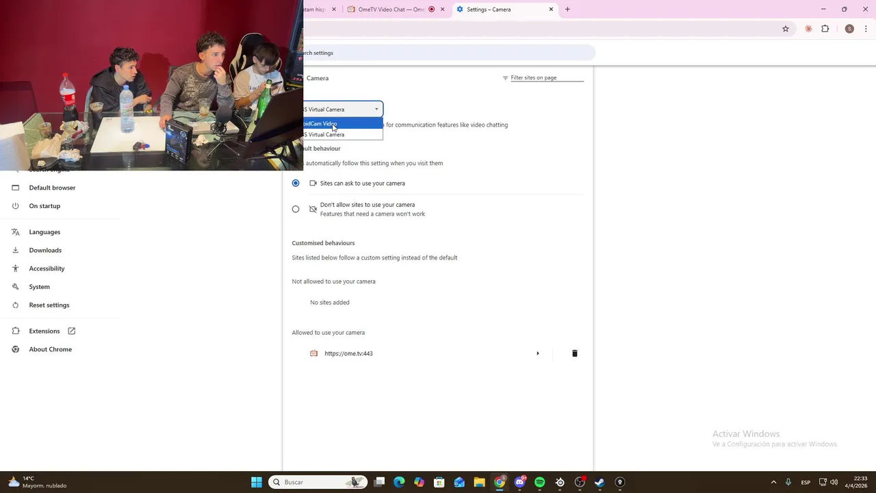
Task: Open On startup settings
Action: click(44, 206)
